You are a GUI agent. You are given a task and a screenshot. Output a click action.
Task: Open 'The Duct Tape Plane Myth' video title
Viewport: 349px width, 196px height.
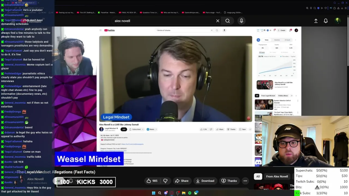[x=284, y=113]
